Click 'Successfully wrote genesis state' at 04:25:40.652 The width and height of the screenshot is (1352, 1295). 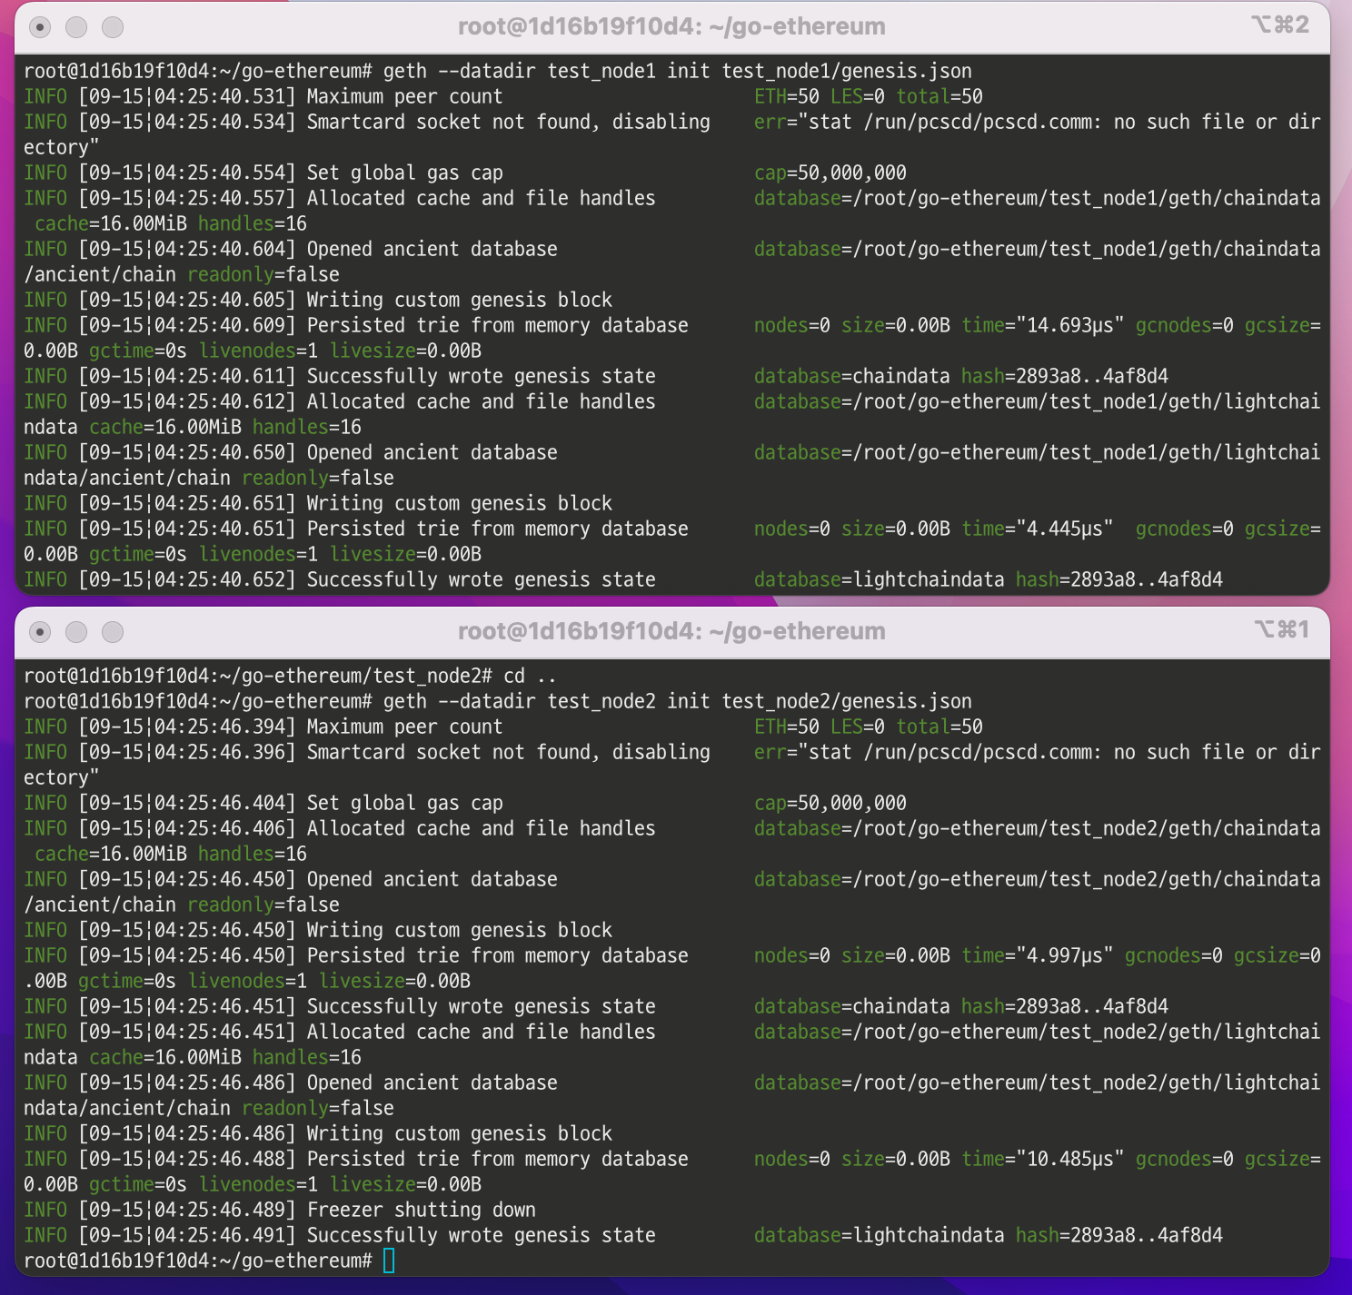pyautogui.click(x=481, y=579)
